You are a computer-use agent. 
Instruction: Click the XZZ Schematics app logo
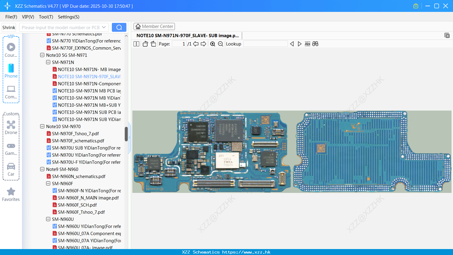tap(7, 6)
